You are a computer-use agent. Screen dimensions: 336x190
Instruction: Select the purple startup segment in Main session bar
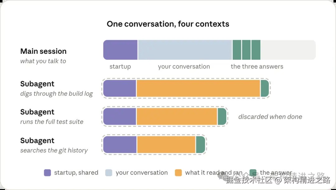120,50
